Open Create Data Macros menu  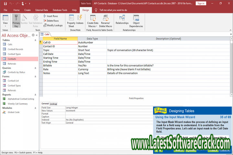coord(93,21)
